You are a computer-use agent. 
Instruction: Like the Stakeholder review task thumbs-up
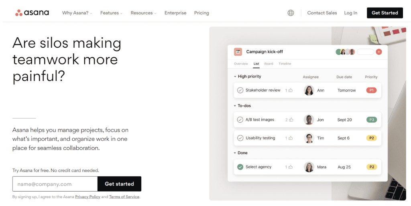[291, 91]
